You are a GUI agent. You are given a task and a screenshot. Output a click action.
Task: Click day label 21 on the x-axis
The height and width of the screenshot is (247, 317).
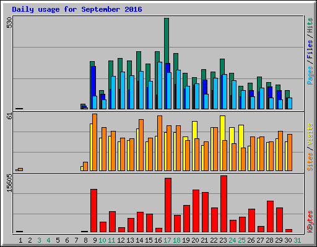point(204,240)
